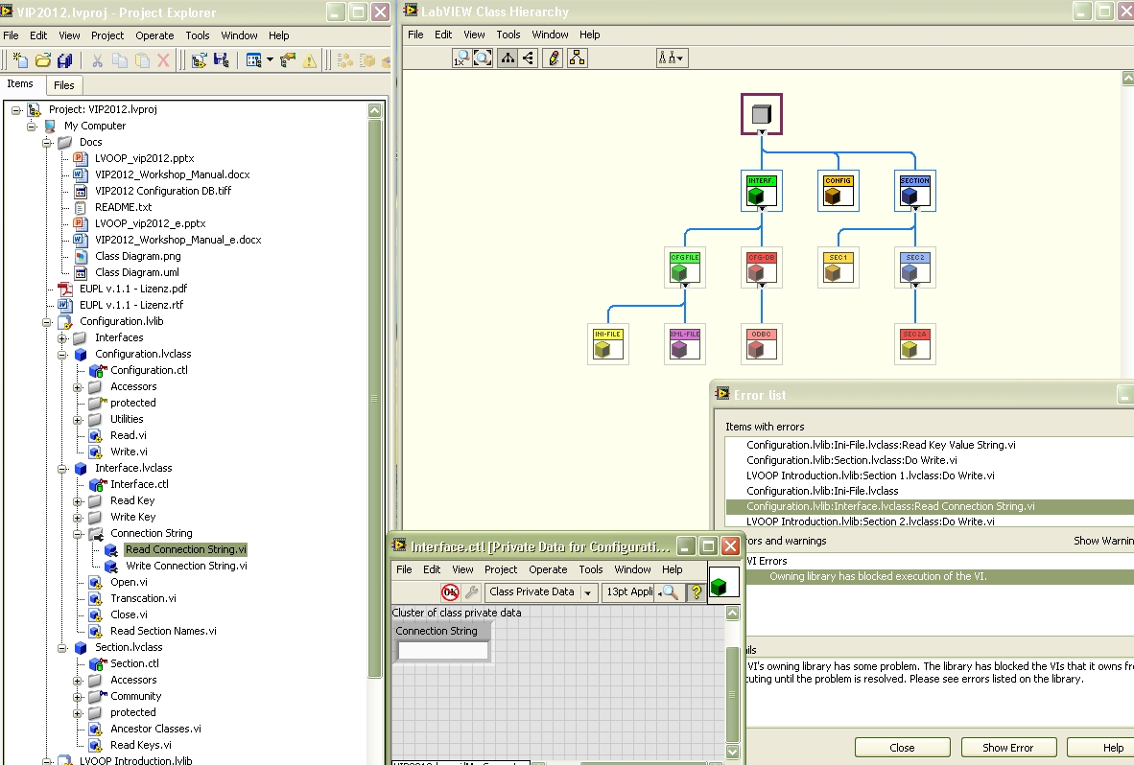Open project via folder icon in Project Explorer toolbar

[42, 60]
